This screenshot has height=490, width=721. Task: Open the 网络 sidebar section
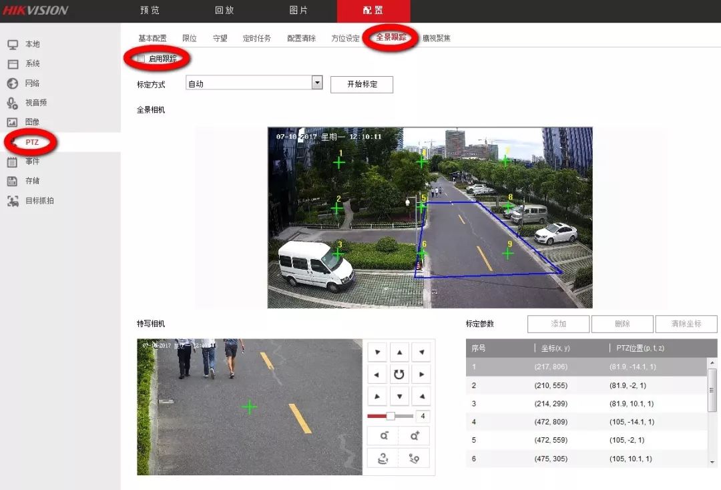32,83
